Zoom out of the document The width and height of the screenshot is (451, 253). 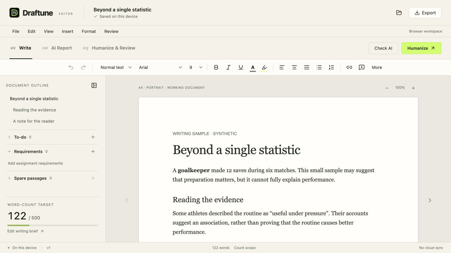387,88
